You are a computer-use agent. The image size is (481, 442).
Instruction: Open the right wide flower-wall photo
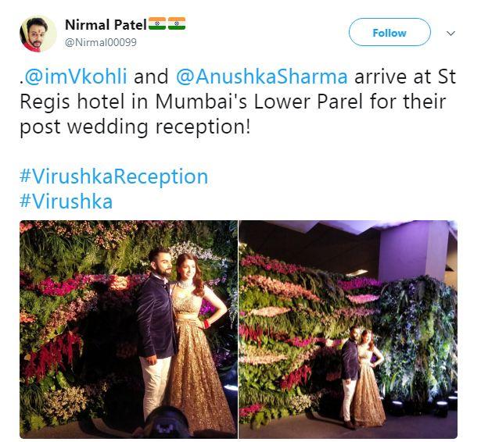(x=348, y=330)
